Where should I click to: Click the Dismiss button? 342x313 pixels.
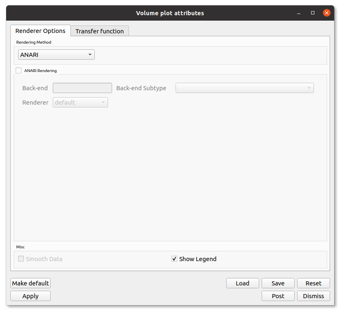(x=314, y=296)
